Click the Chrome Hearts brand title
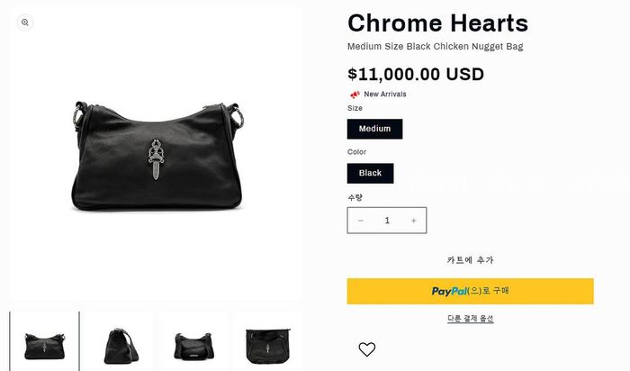Image resolution: width=630 pixels, height=371 pixels. click(437, 23)
